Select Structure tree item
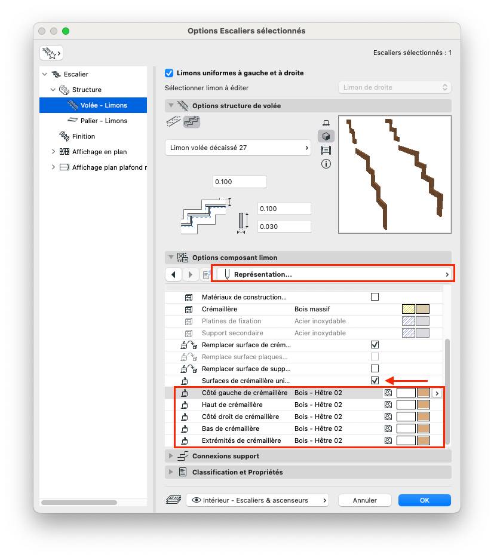 [x=93, y=90]
